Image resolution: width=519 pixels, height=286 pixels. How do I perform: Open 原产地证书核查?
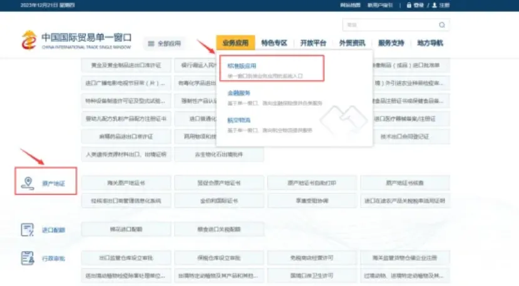(405, 183)
